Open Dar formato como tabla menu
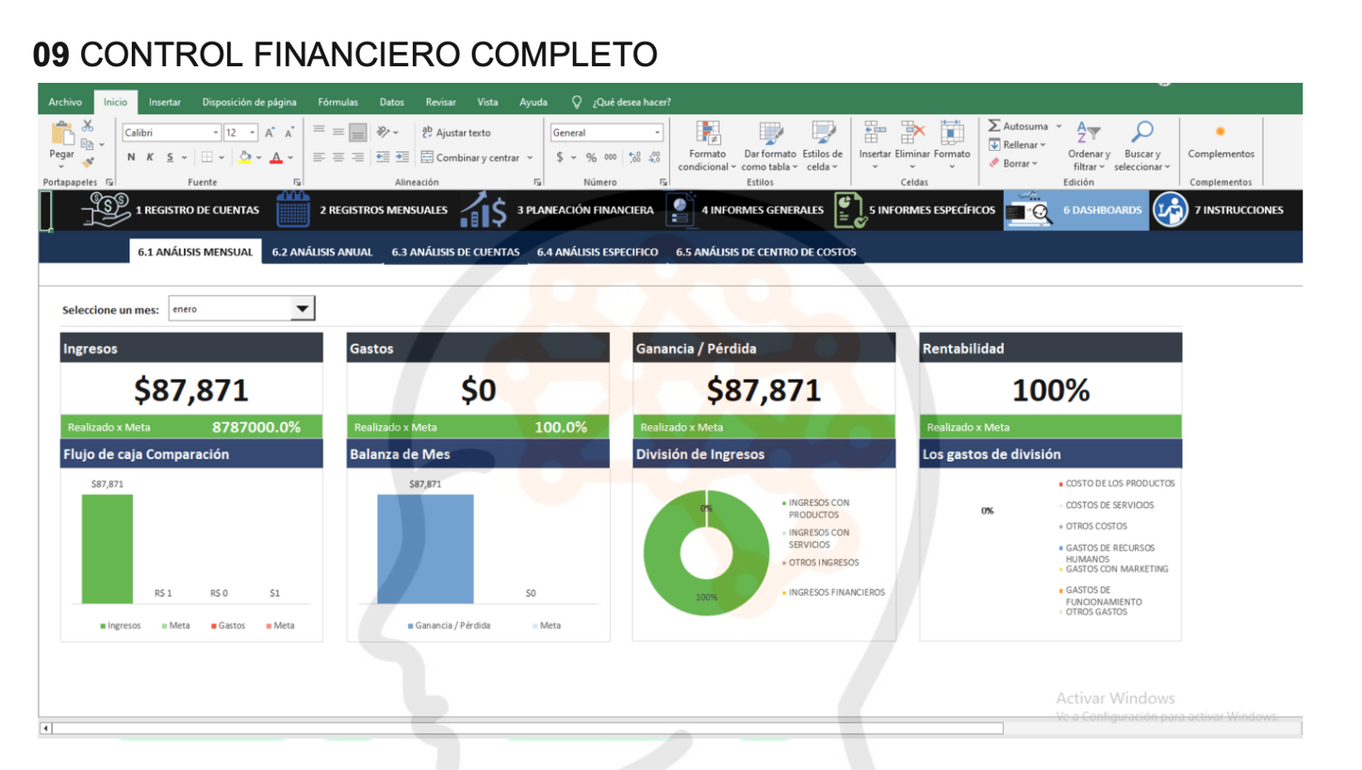1362x770 pixels. click(770, 146)
